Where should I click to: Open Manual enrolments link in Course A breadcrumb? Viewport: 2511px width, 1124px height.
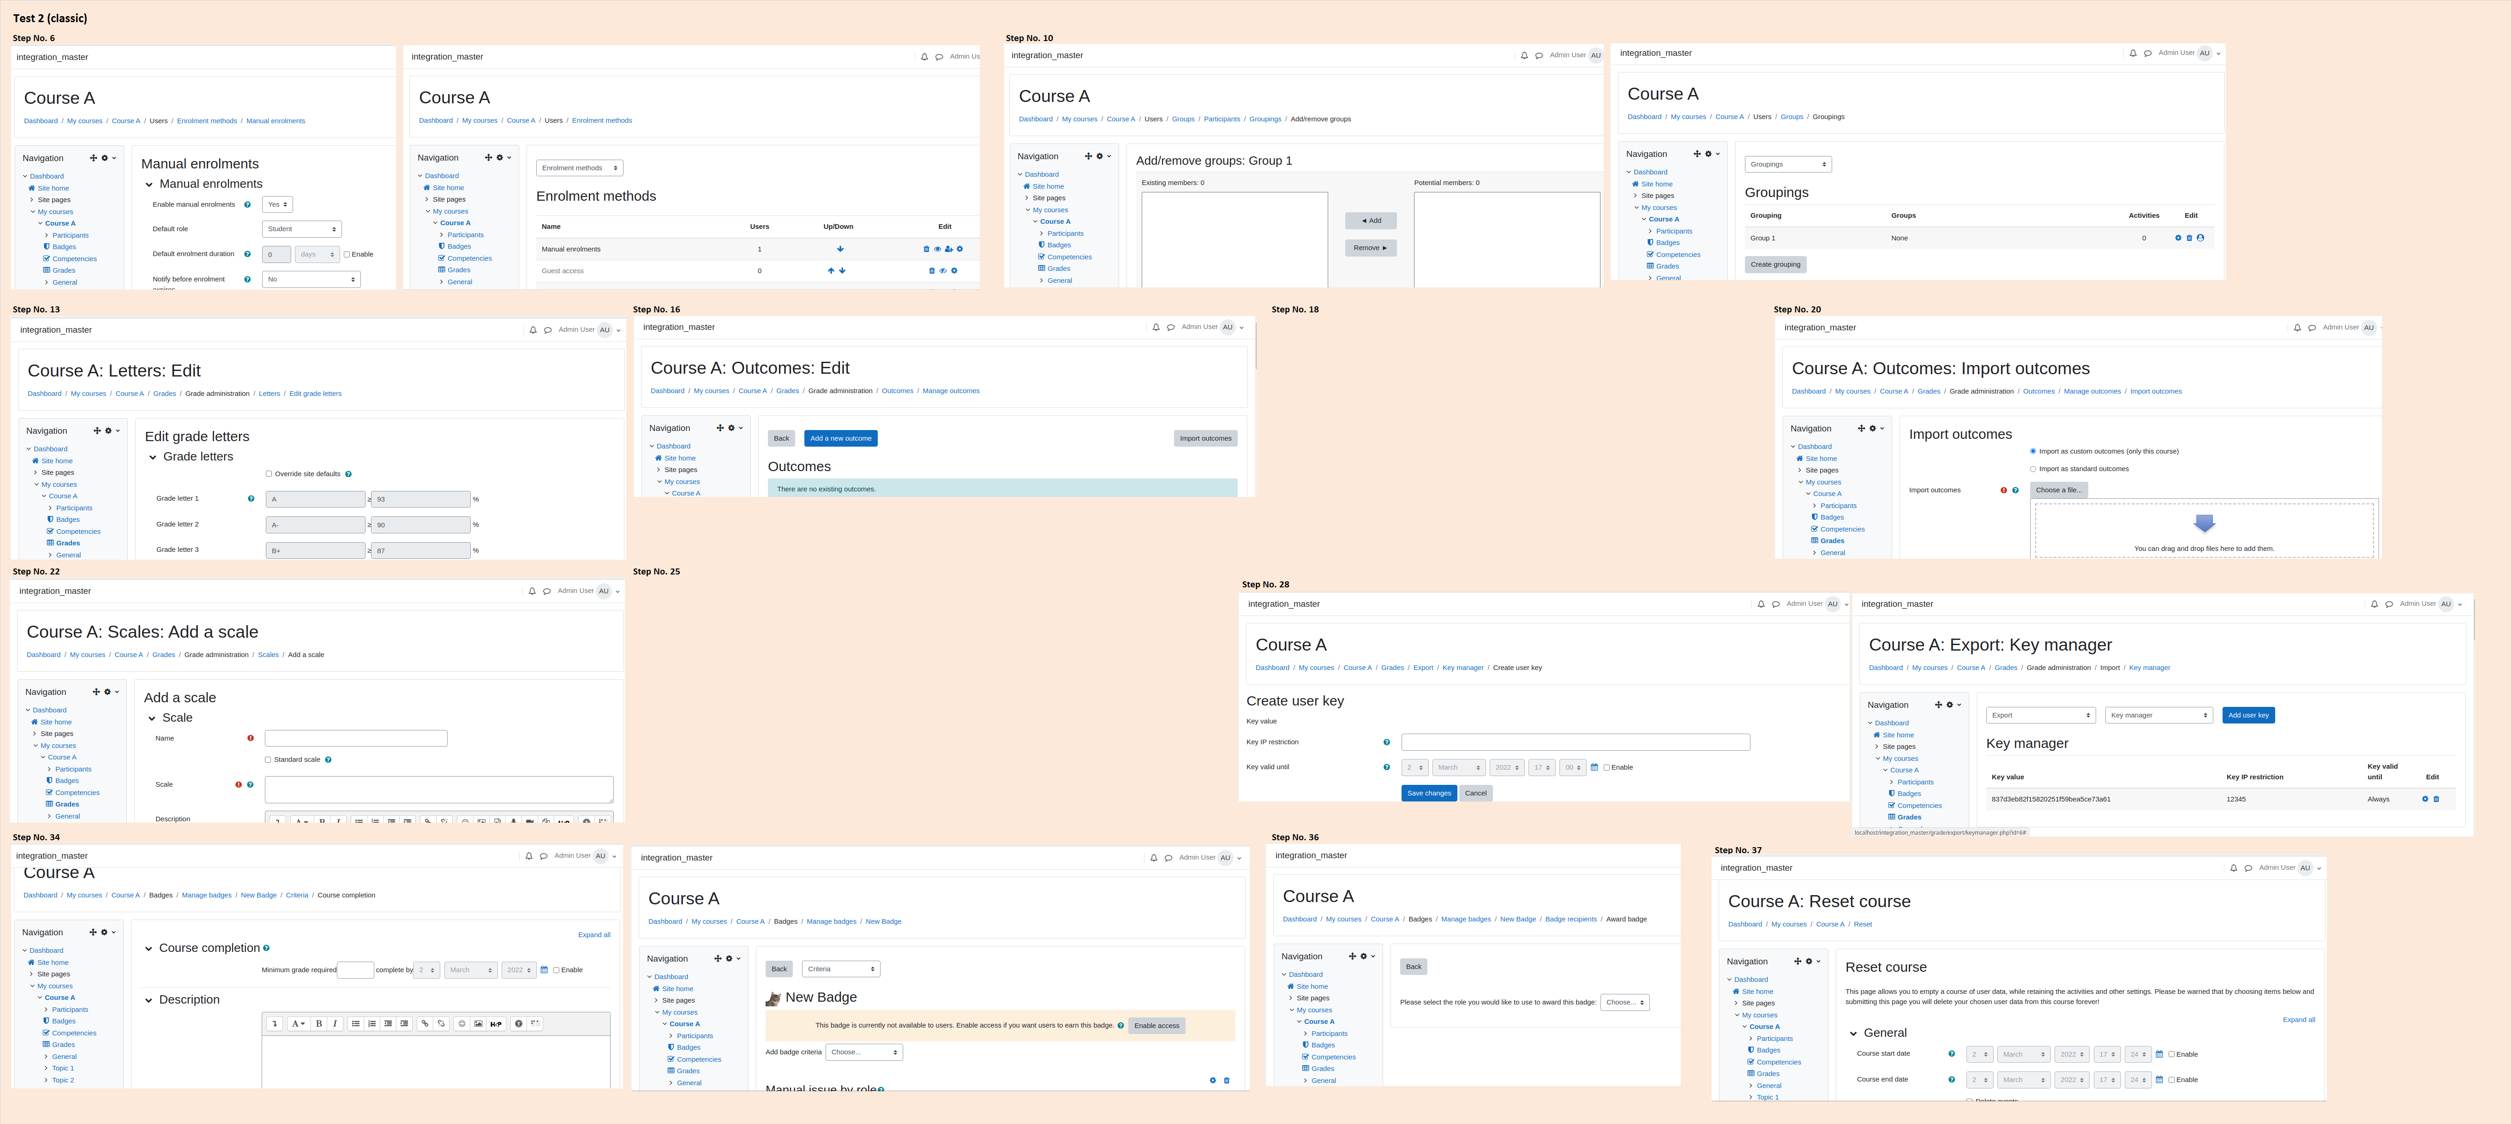(276, 121)
